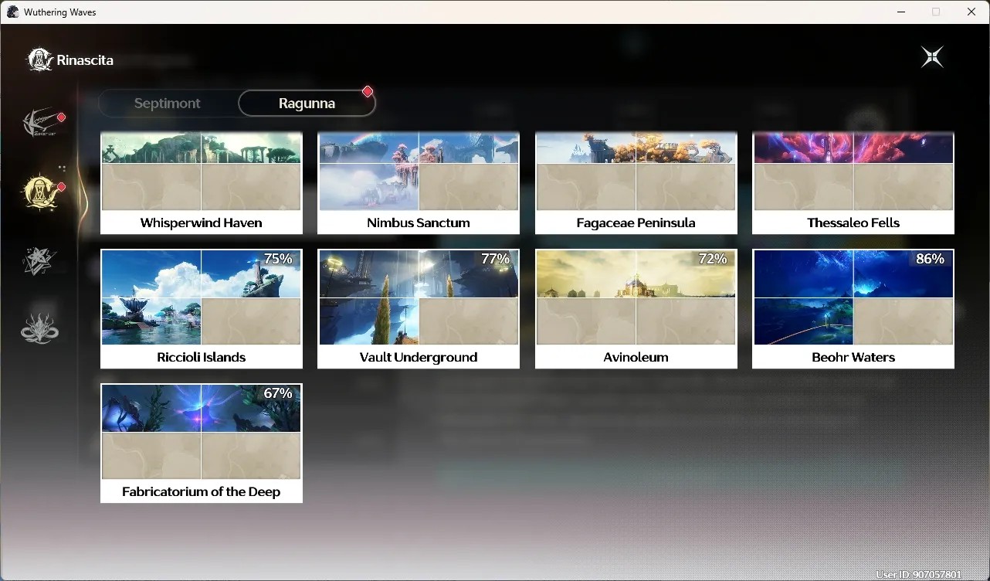Minimize the Wuthering Waves window
Image resolution: width=990 pixels, height=581 pixels.
pyautogui.click(x=901, y=12)
